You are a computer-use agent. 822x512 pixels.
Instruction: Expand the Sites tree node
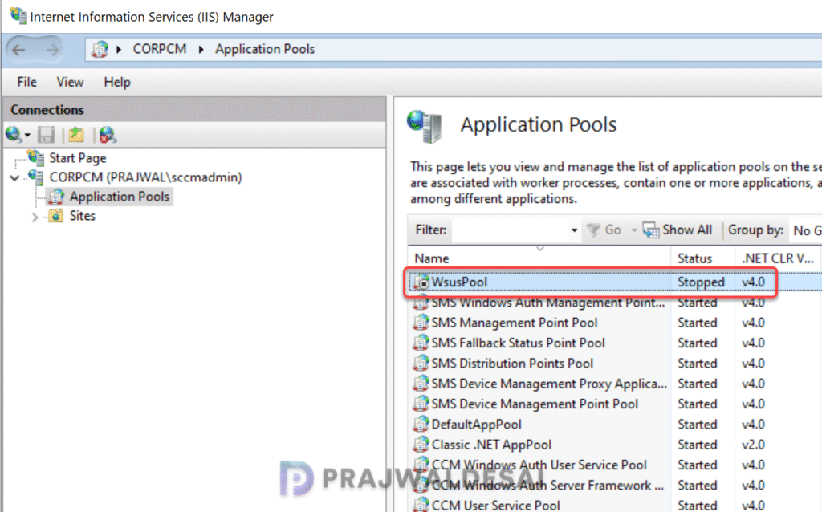[35, 217]
